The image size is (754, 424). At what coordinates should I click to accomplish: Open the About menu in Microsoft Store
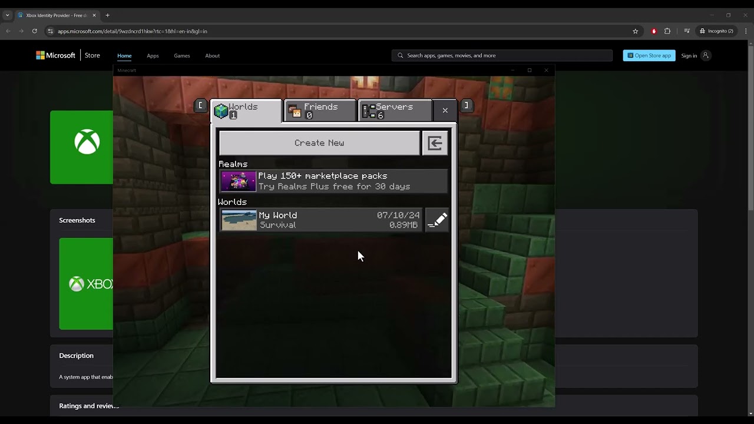[212, 56]
